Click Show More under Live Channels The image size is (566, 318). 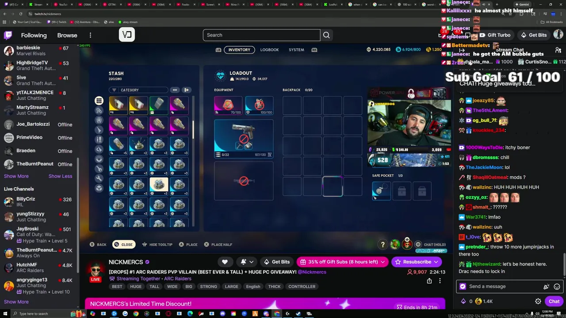[16, 302]
